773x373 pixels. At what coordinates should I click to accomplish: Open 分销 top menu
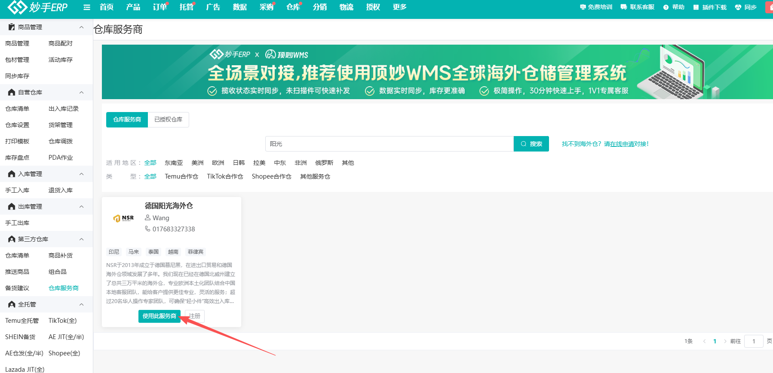click(x=320, y=7)
